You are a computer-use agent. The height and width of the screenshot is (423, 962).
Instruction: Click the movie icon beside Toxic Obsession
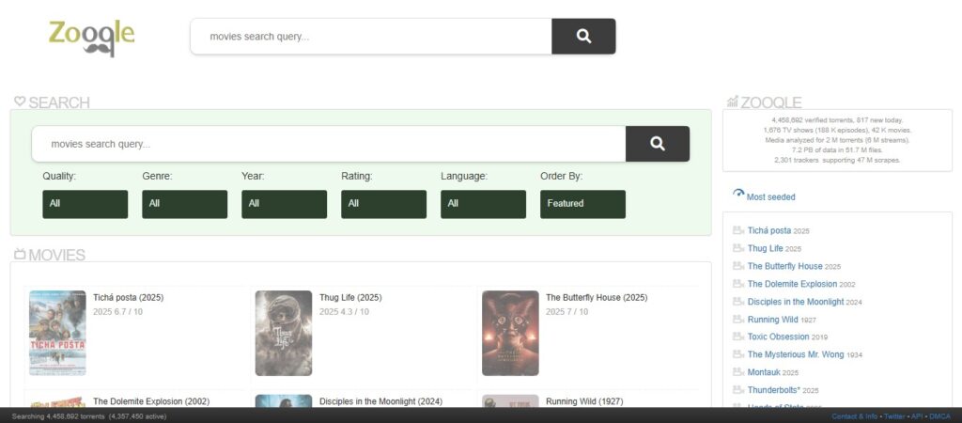[x=738, y=337]
